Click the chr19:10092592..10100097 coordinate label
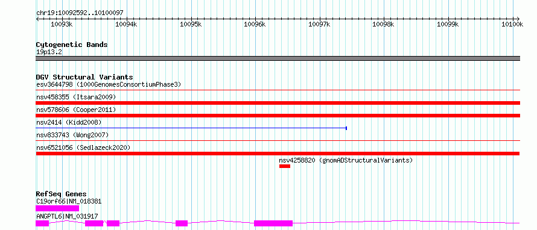This screenshot has height=230, width=537. click(80, 13)
